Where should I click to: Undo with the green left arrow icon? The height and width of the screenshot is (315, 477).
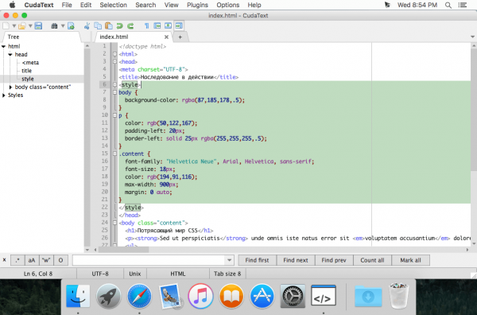tap(119, 26)
